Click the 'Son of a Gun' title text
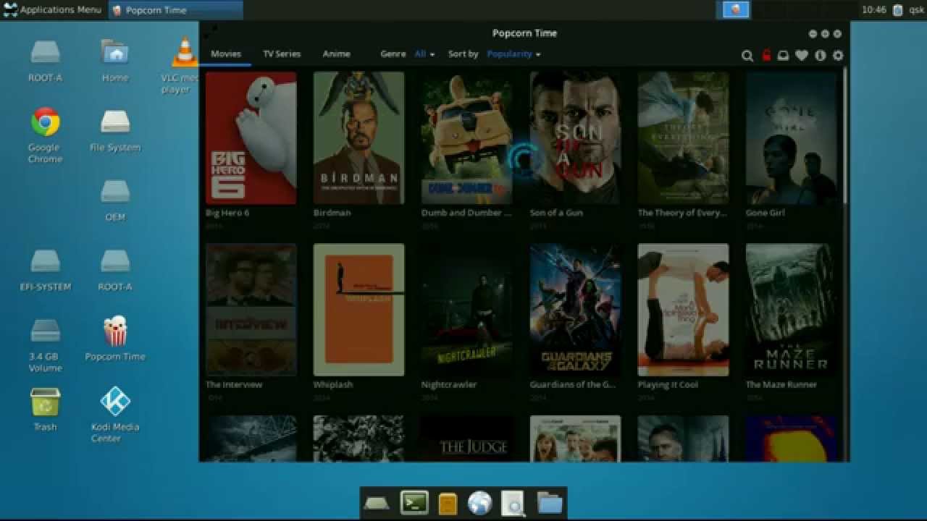 [x=556, y=213]
